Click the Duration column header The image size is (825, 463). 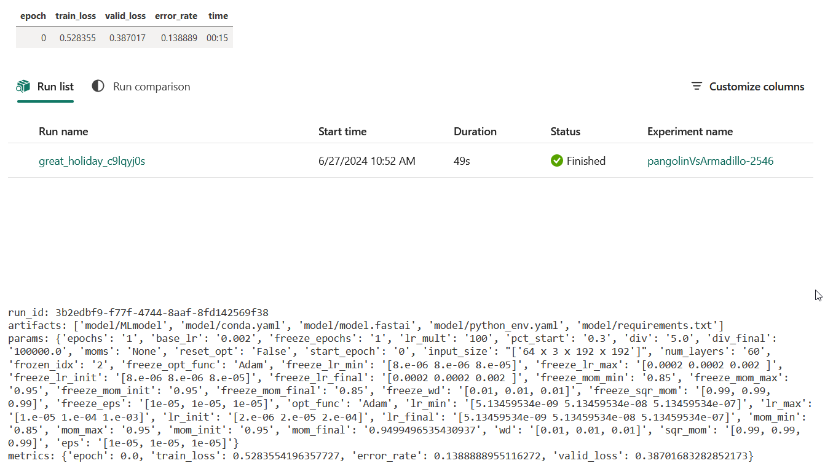(x=475, y=132)
